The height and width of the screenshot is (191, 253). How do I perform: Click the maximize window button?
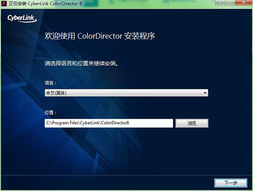pos(230,2)
